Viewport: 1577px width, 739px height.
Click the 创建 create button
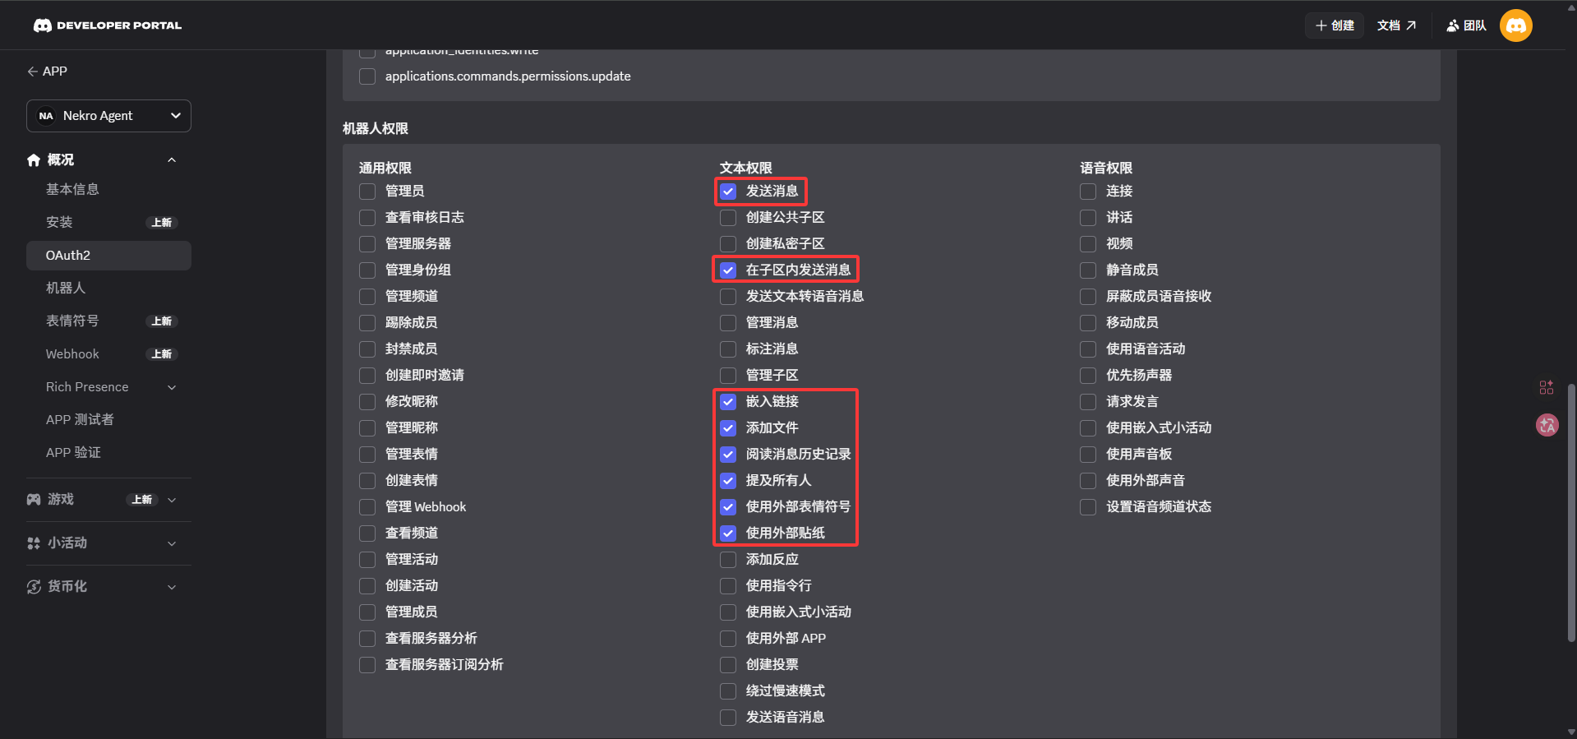coord(1335,25)
